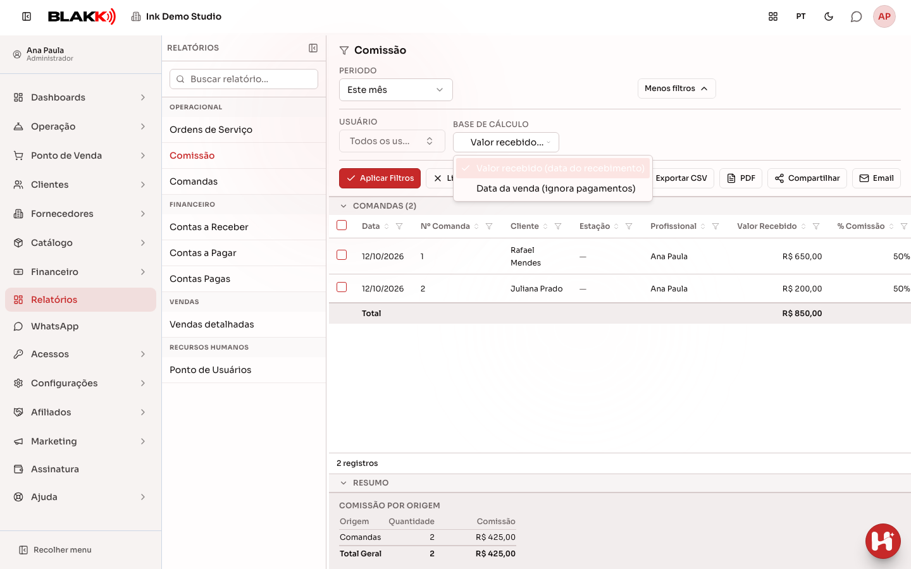Toggle the sidebar panel icon beside BLAKK logo
The width and height of the screenshot is (911, 569).
[x=27, y=16]
